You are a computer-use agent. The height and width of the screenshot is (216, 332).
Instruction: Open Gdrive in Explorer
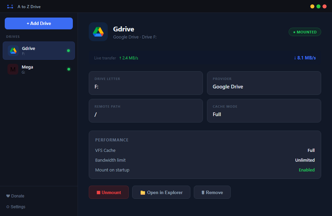(161, 192)
